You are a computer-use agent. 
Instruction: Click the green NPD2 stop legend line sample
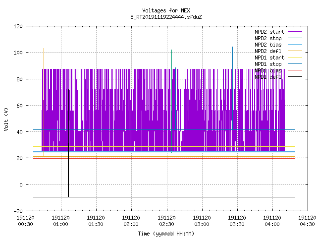coord(295,38)
